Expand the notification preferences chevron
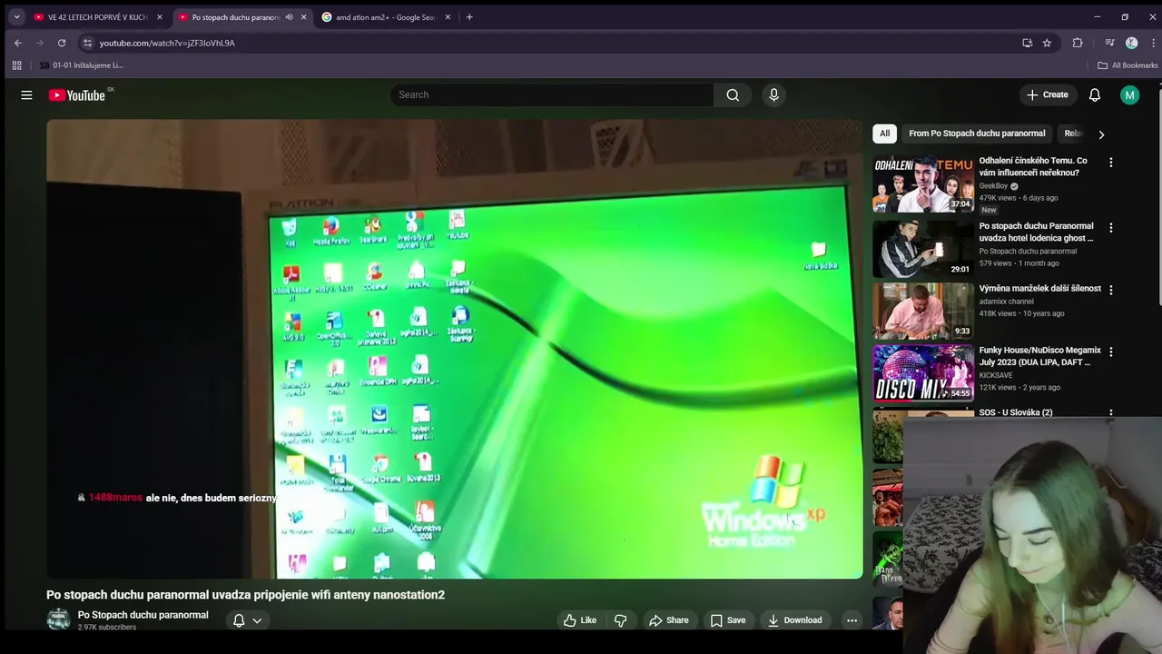Viewport: 1162px width, 654px height. [x=257, y=620]
